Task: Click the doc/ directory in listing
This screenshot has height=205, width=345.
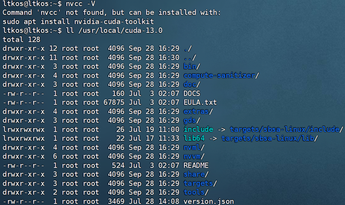Action: 190,85
